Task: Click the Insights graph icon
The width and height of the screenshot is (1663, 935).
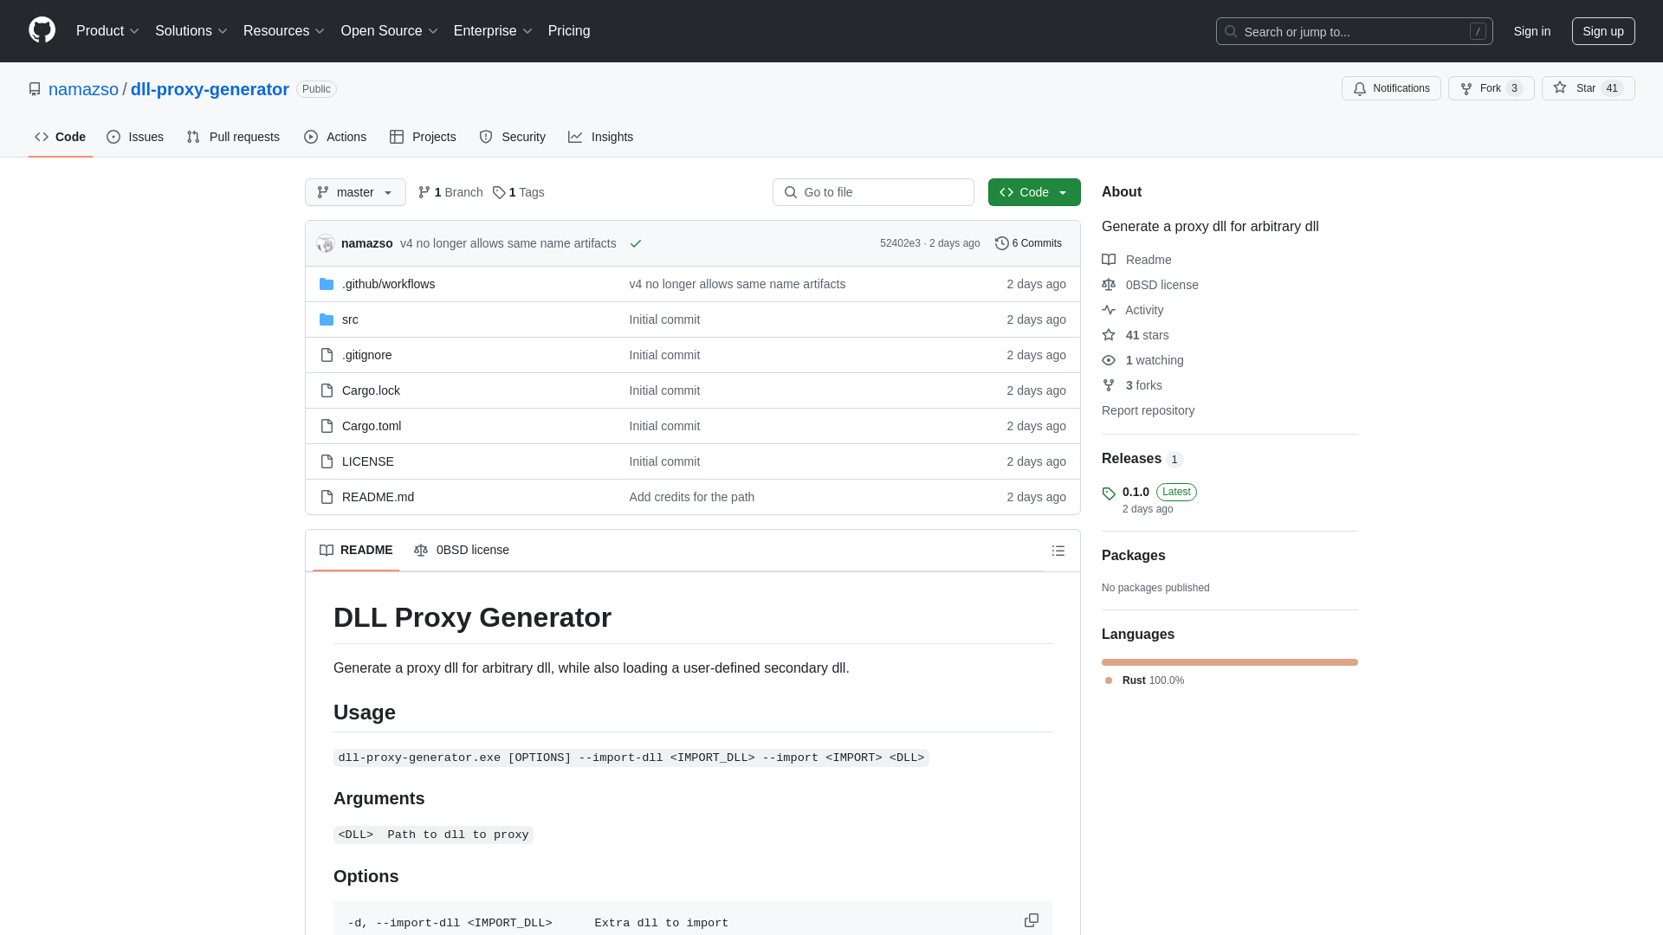Action: [x=574, y=137]
